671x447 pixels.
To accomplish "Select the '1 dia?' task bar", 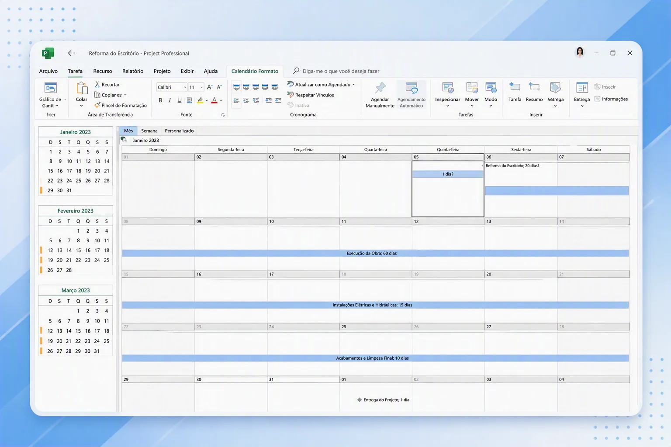I will tap(448, 174).
